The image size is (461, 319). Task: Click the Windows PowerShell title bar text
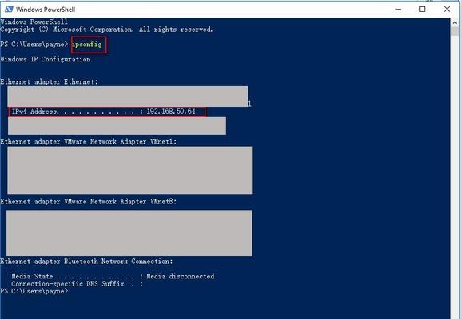tap(46, 10)
